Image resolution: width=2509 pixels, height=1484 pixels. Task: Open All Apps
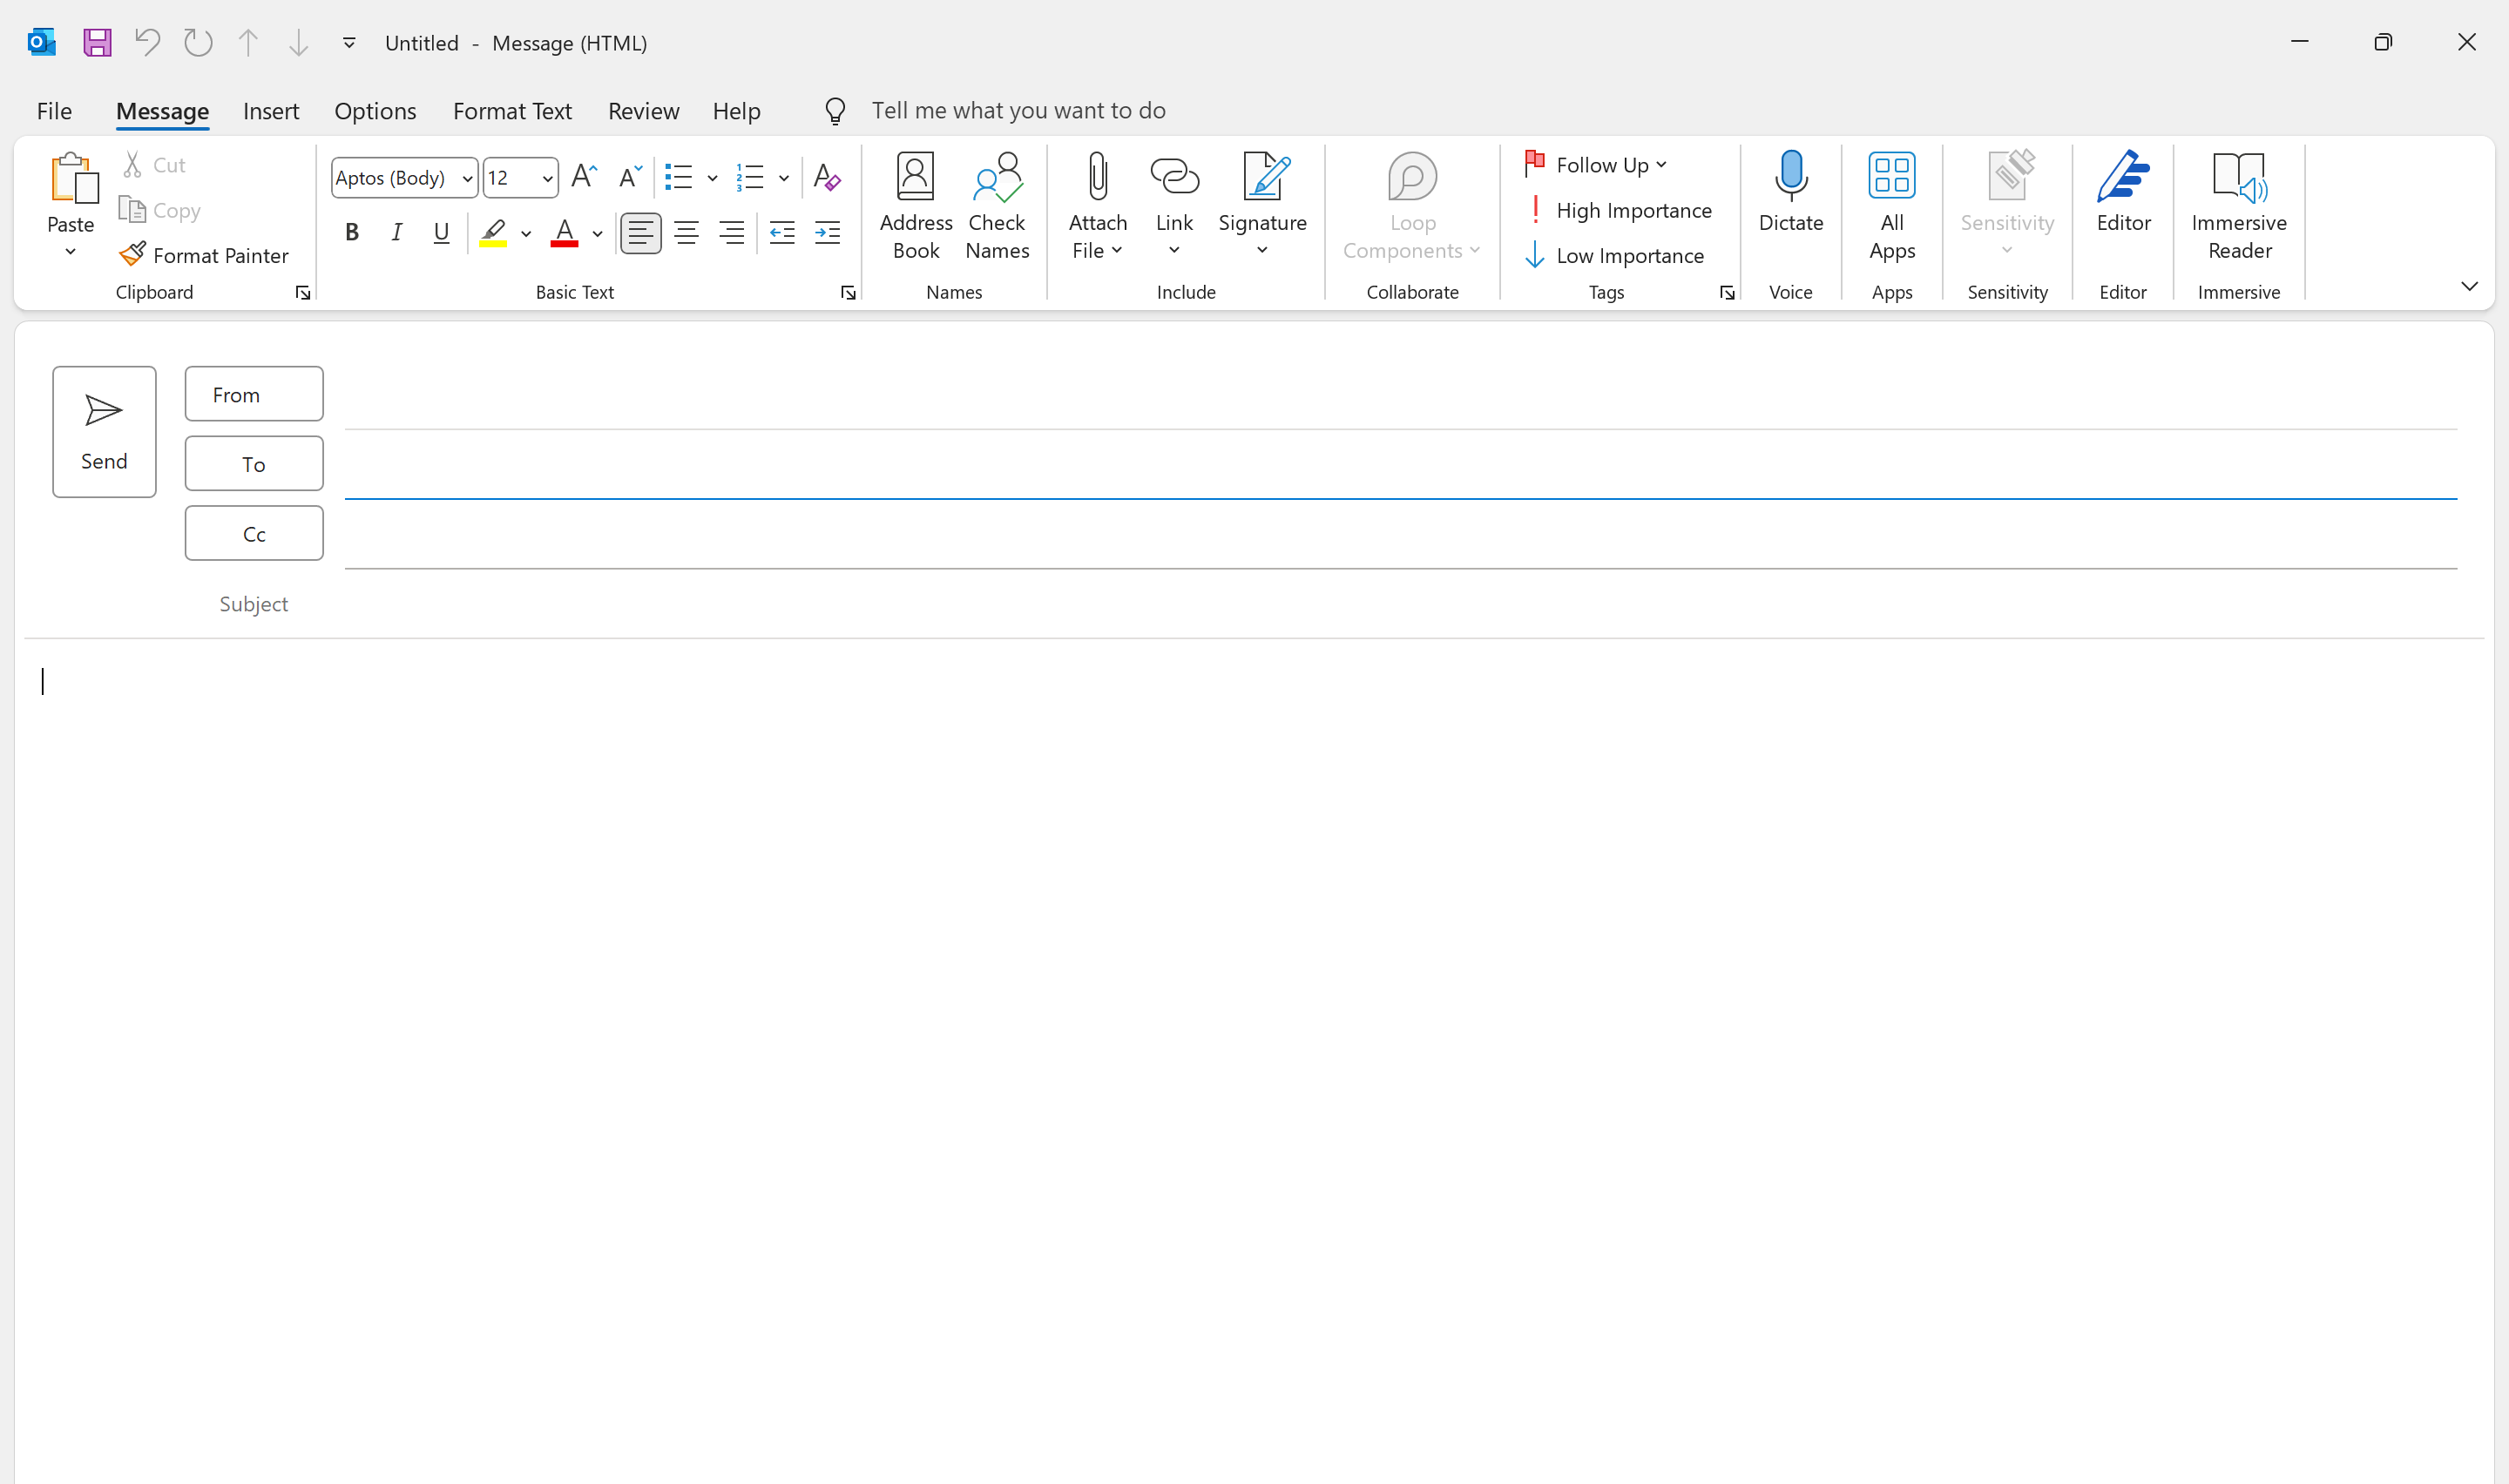pos(1891,207)
